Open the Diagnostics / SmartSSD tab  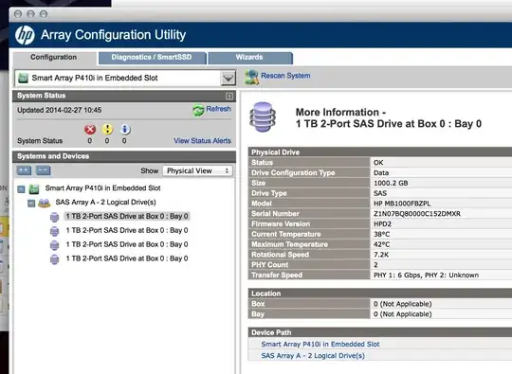152,58
